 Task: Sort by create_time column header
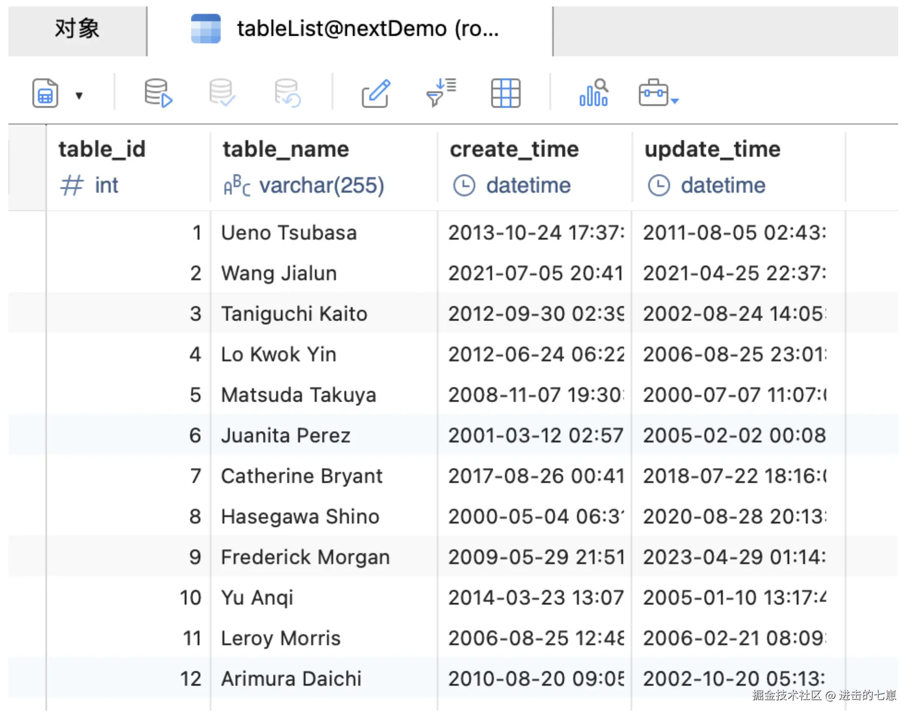(514, 149)
